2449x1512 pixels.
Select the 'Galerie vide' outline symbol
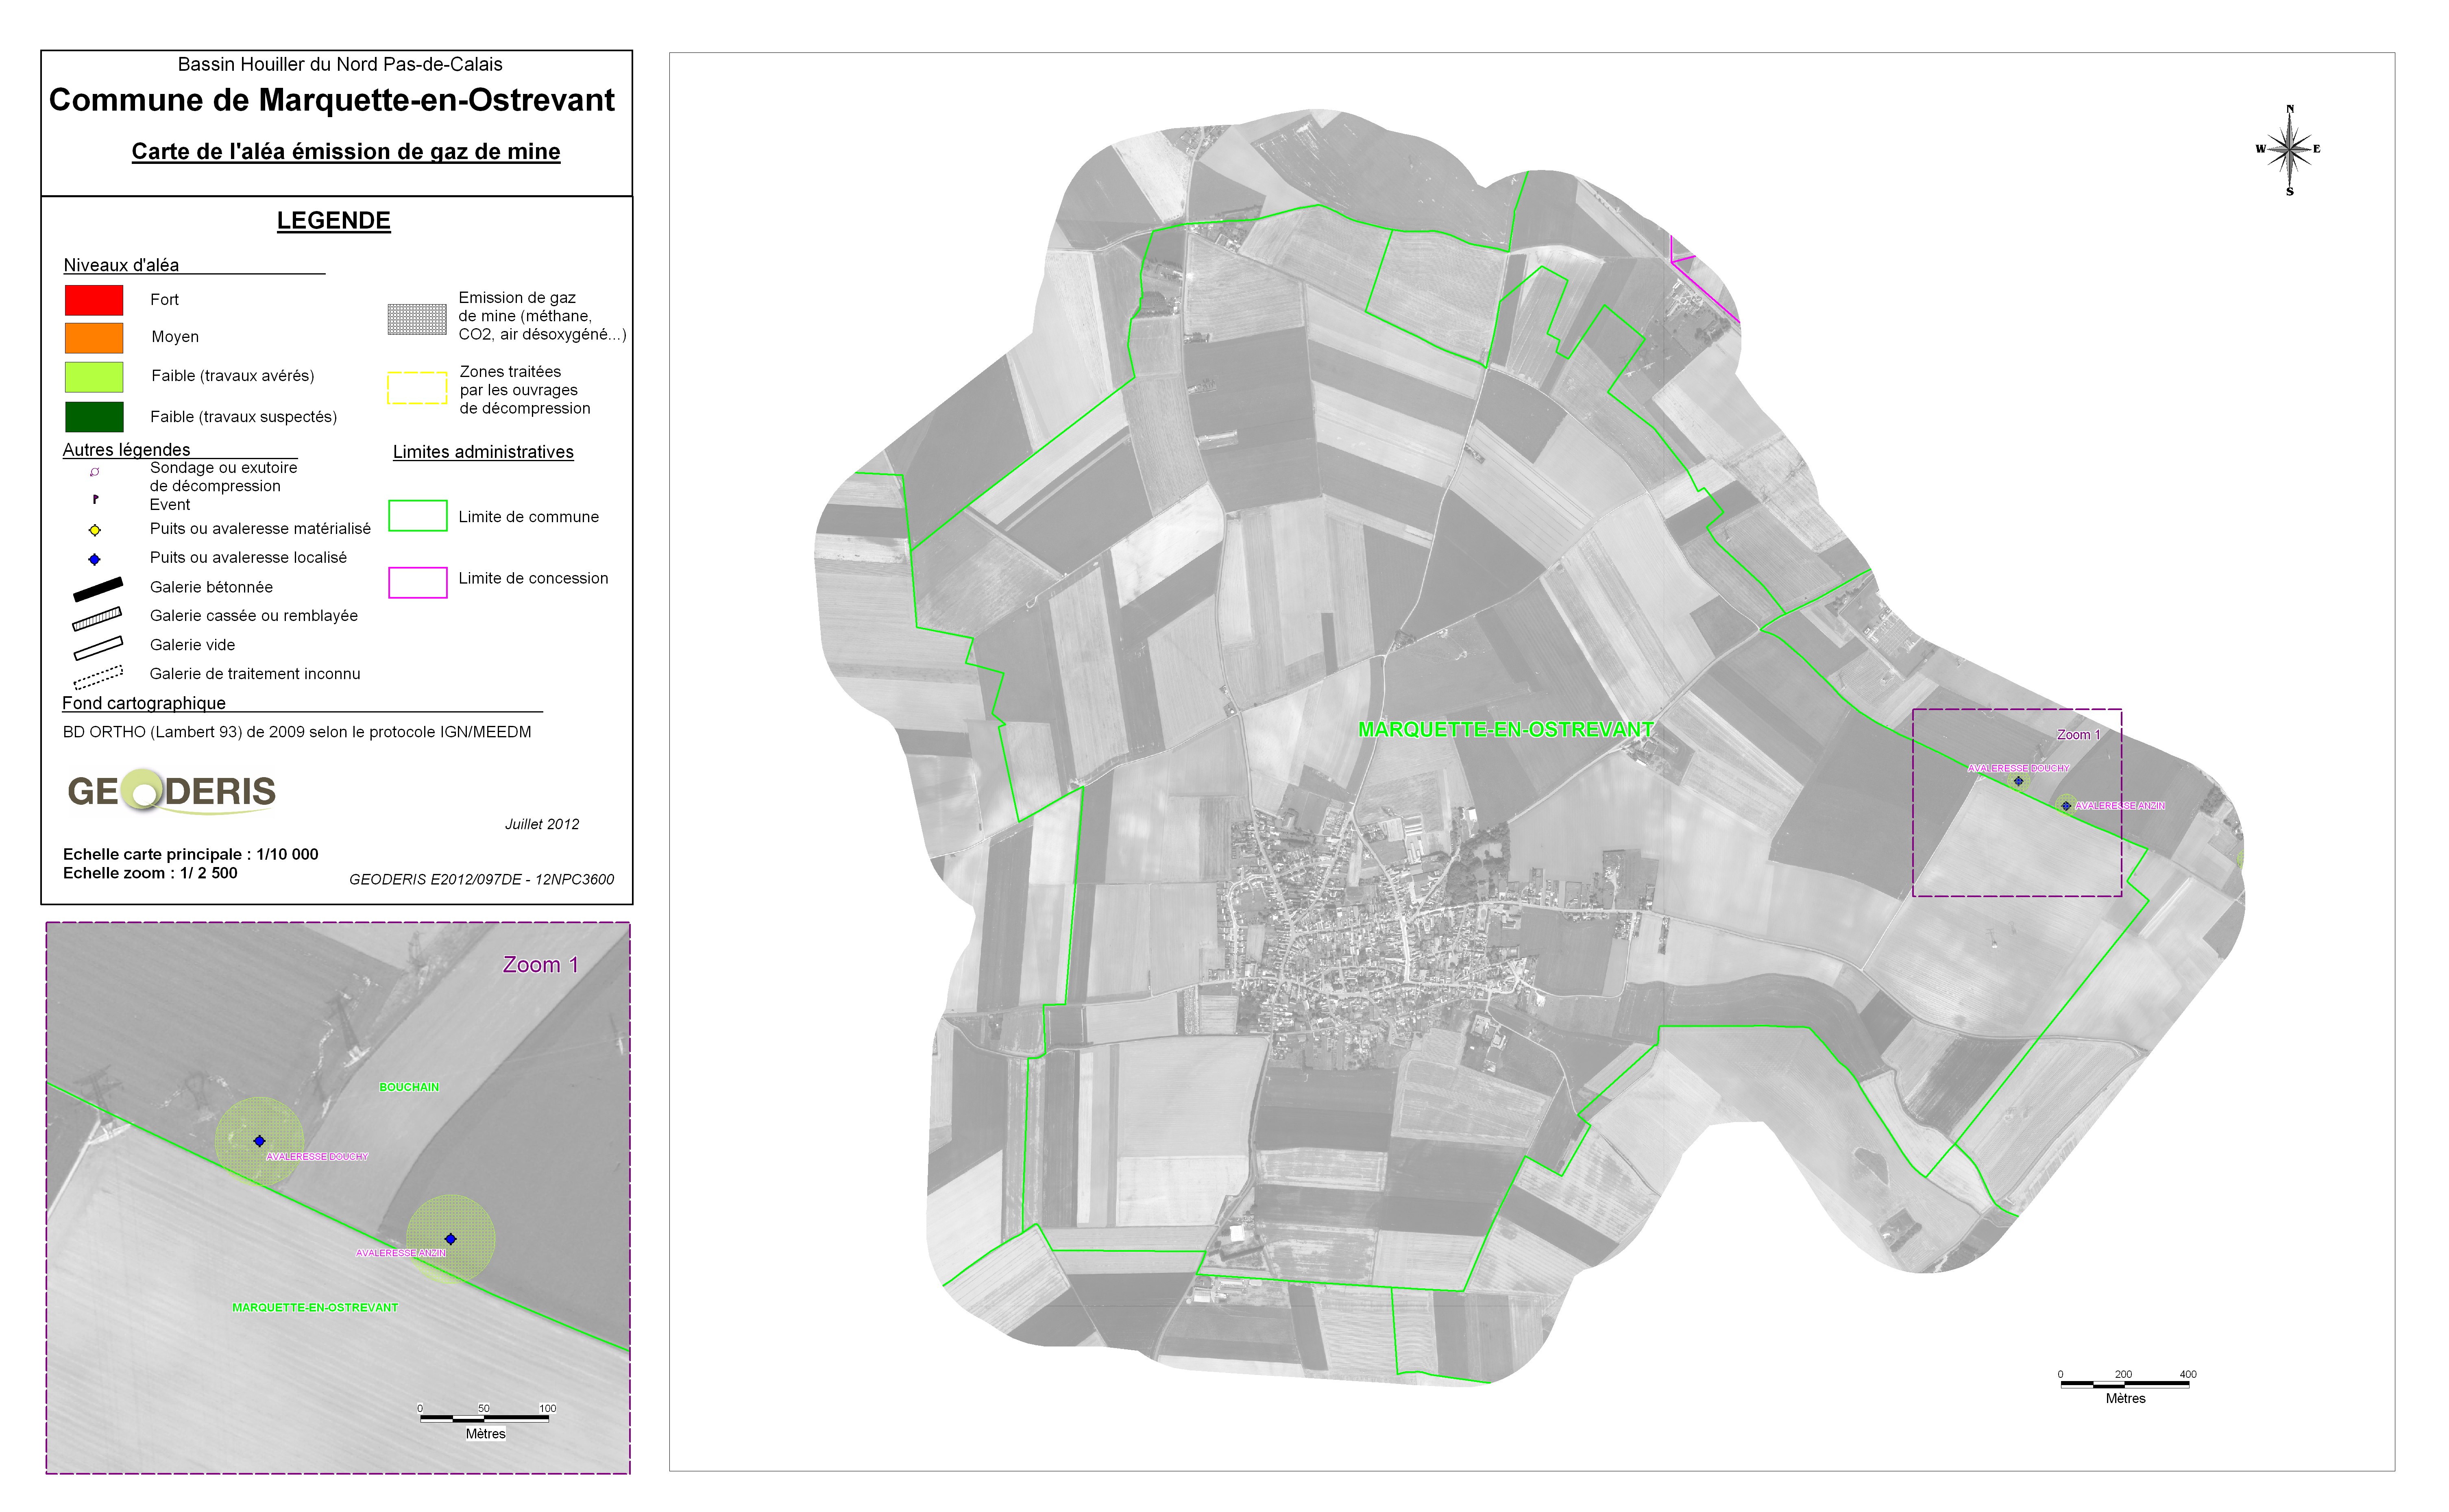tap(98, 648)
